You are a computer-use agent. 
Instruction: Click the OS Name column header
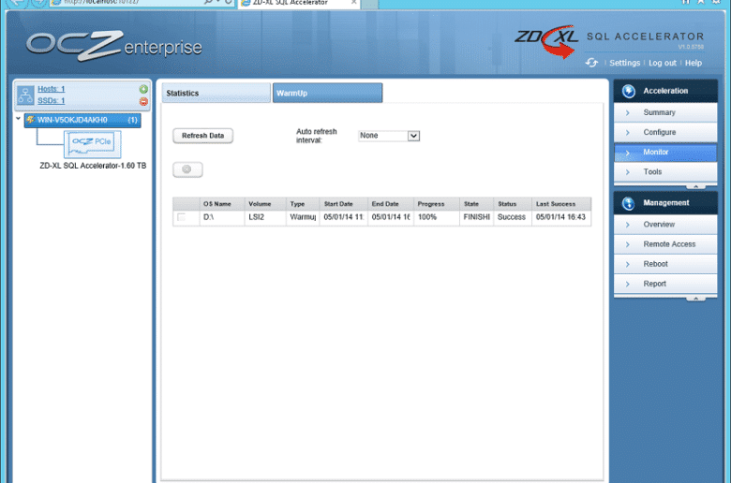(222, 204)
